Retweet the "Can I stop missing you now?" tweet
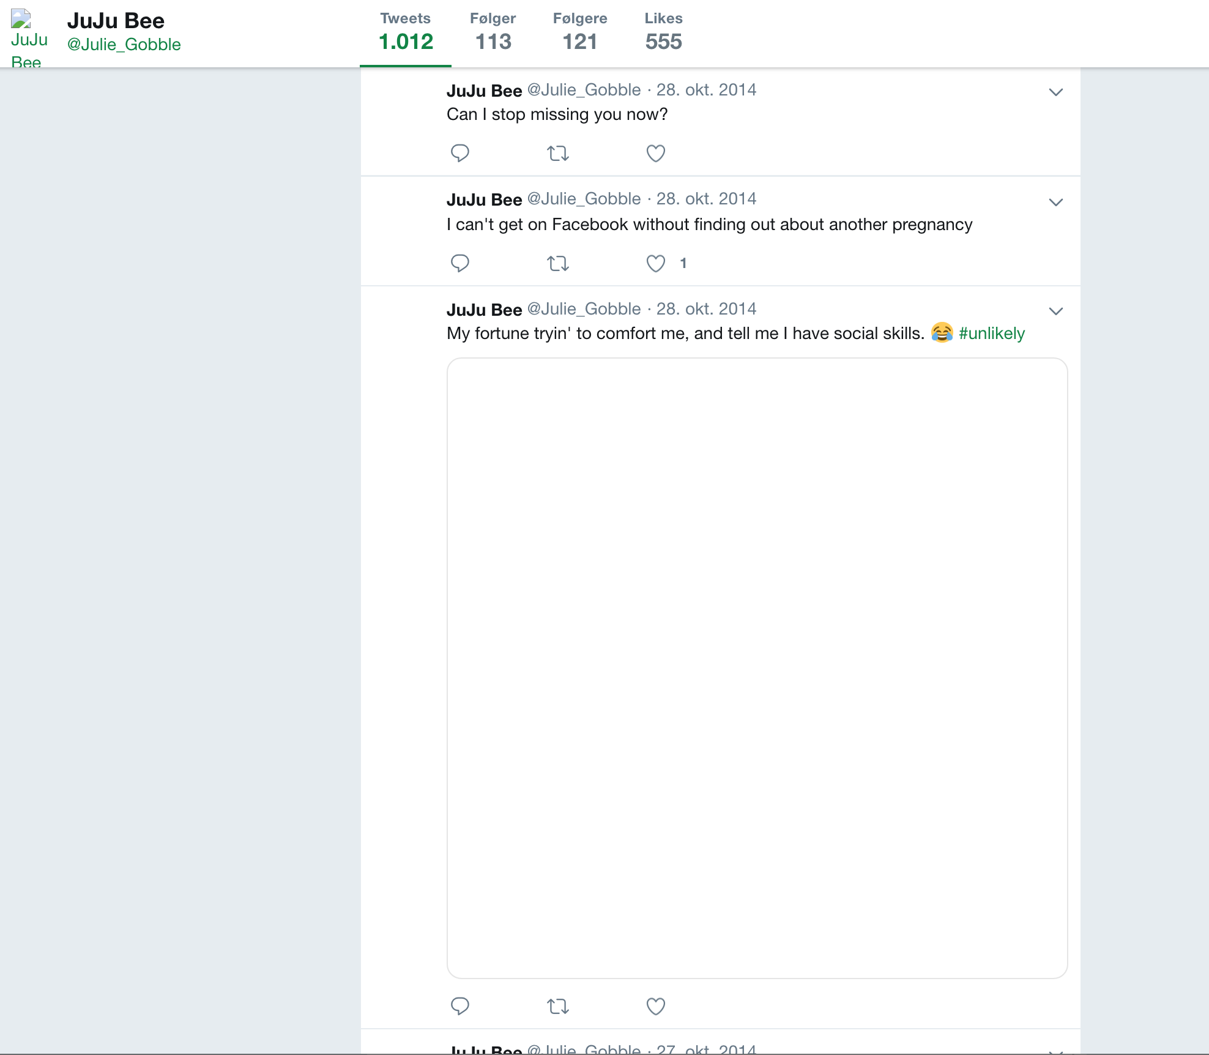 [557, 153]
